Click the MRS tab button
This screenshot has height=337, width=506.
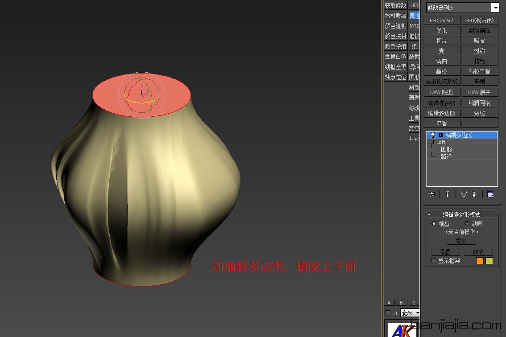(x=414, y=26)
